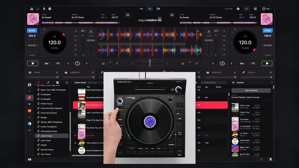This screenshot has width=299, height=168.
Task: Select the music file tab in library header
Action: [x=57, y=83]
